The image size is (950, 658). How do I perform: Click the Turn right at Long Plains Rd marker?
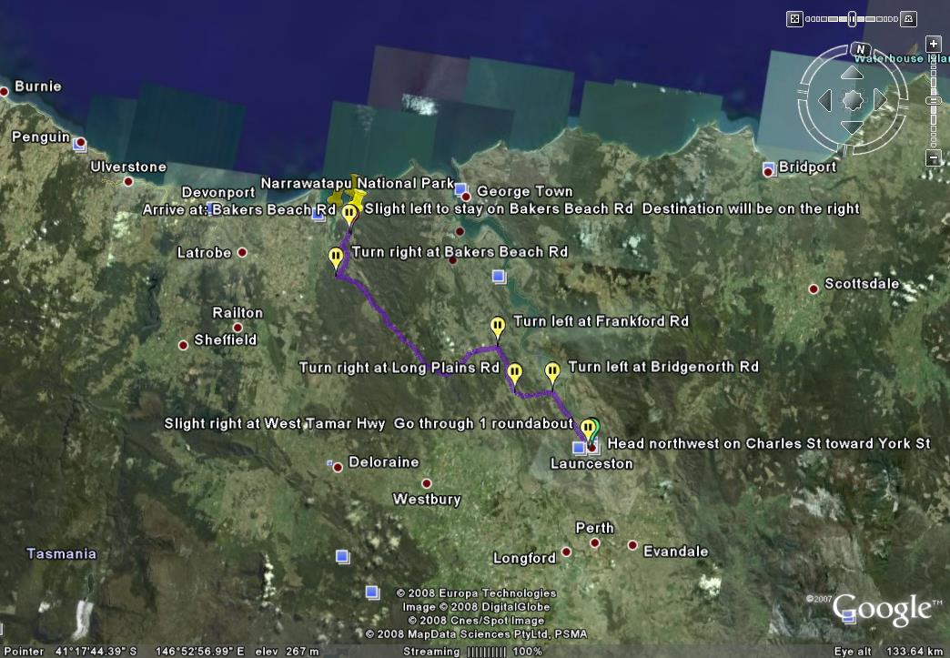[514, 372]
